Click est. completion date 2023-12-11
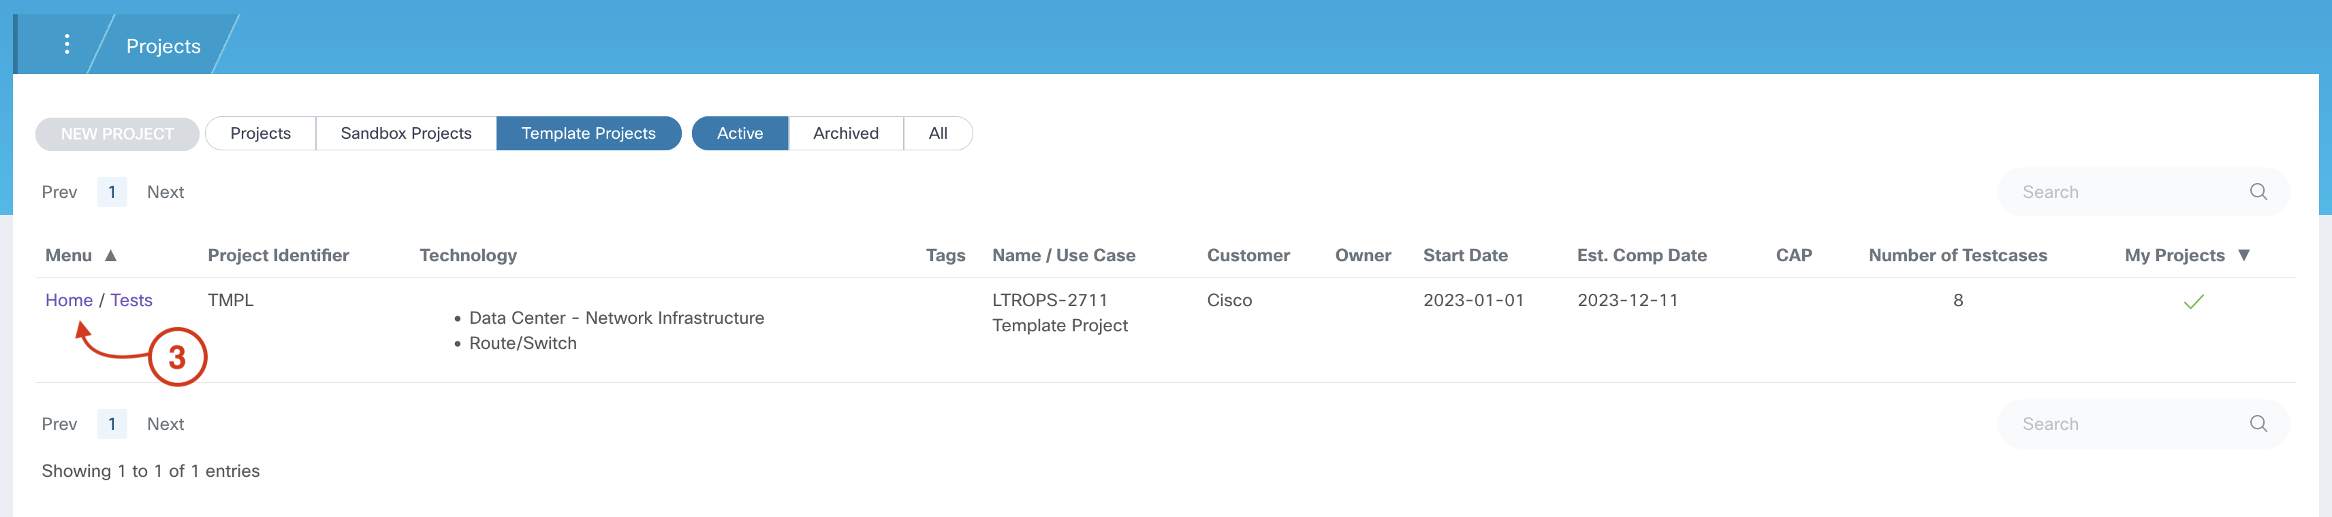 tap(1628, 300)
